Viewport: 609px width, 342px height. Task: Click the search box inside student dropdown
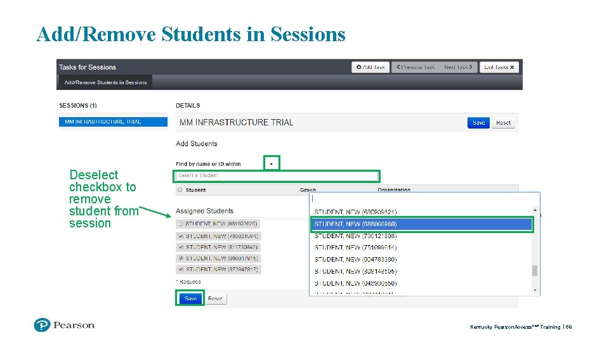click(423, 198)
